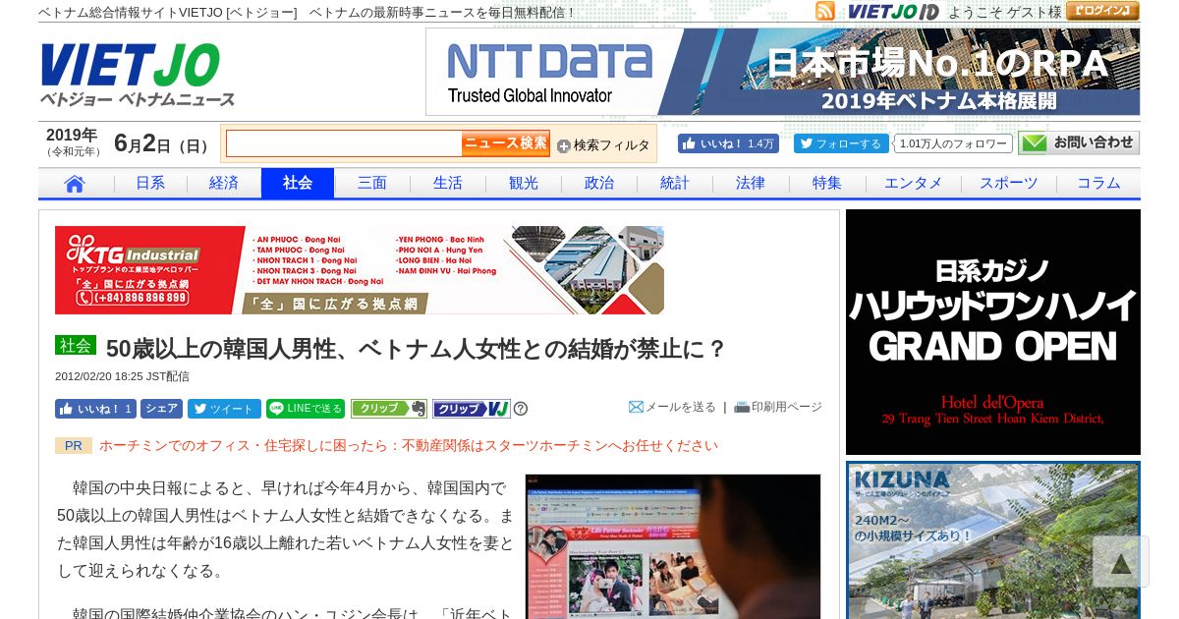Focus the news search input field
This screenshot has height=619, width=1179.
click(x=344, y=143)
